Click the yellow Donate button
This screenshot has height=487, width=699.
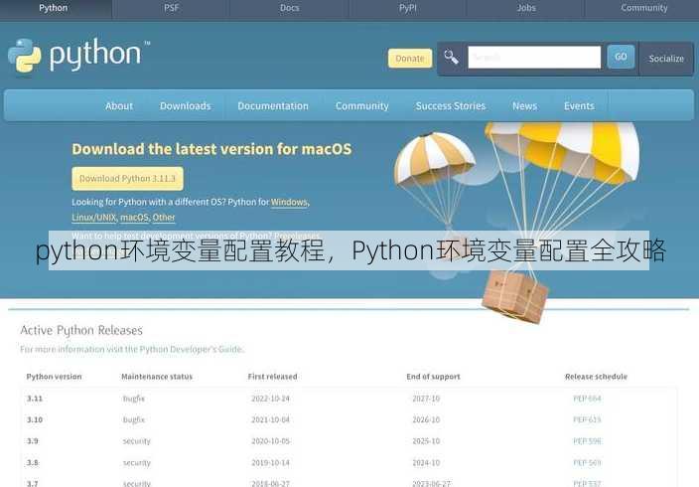click(x=410, y=59)
